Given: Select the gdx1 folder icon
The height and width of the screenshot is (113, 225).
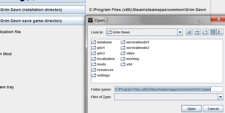Looking at the screenshot, I should [94, 48].
